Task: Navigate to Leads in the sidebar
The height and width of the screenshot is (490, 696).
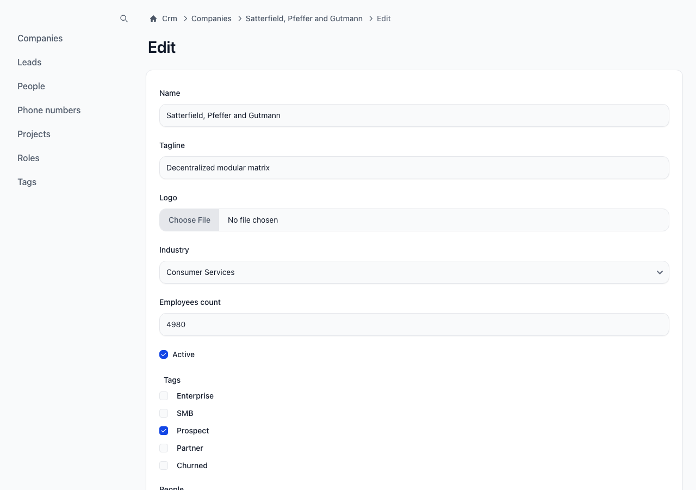Action: tap(29, 62)
